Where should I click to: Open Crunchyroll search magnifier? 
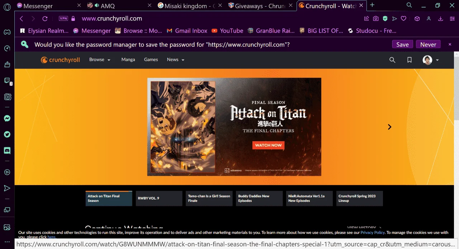click(392, 60)
